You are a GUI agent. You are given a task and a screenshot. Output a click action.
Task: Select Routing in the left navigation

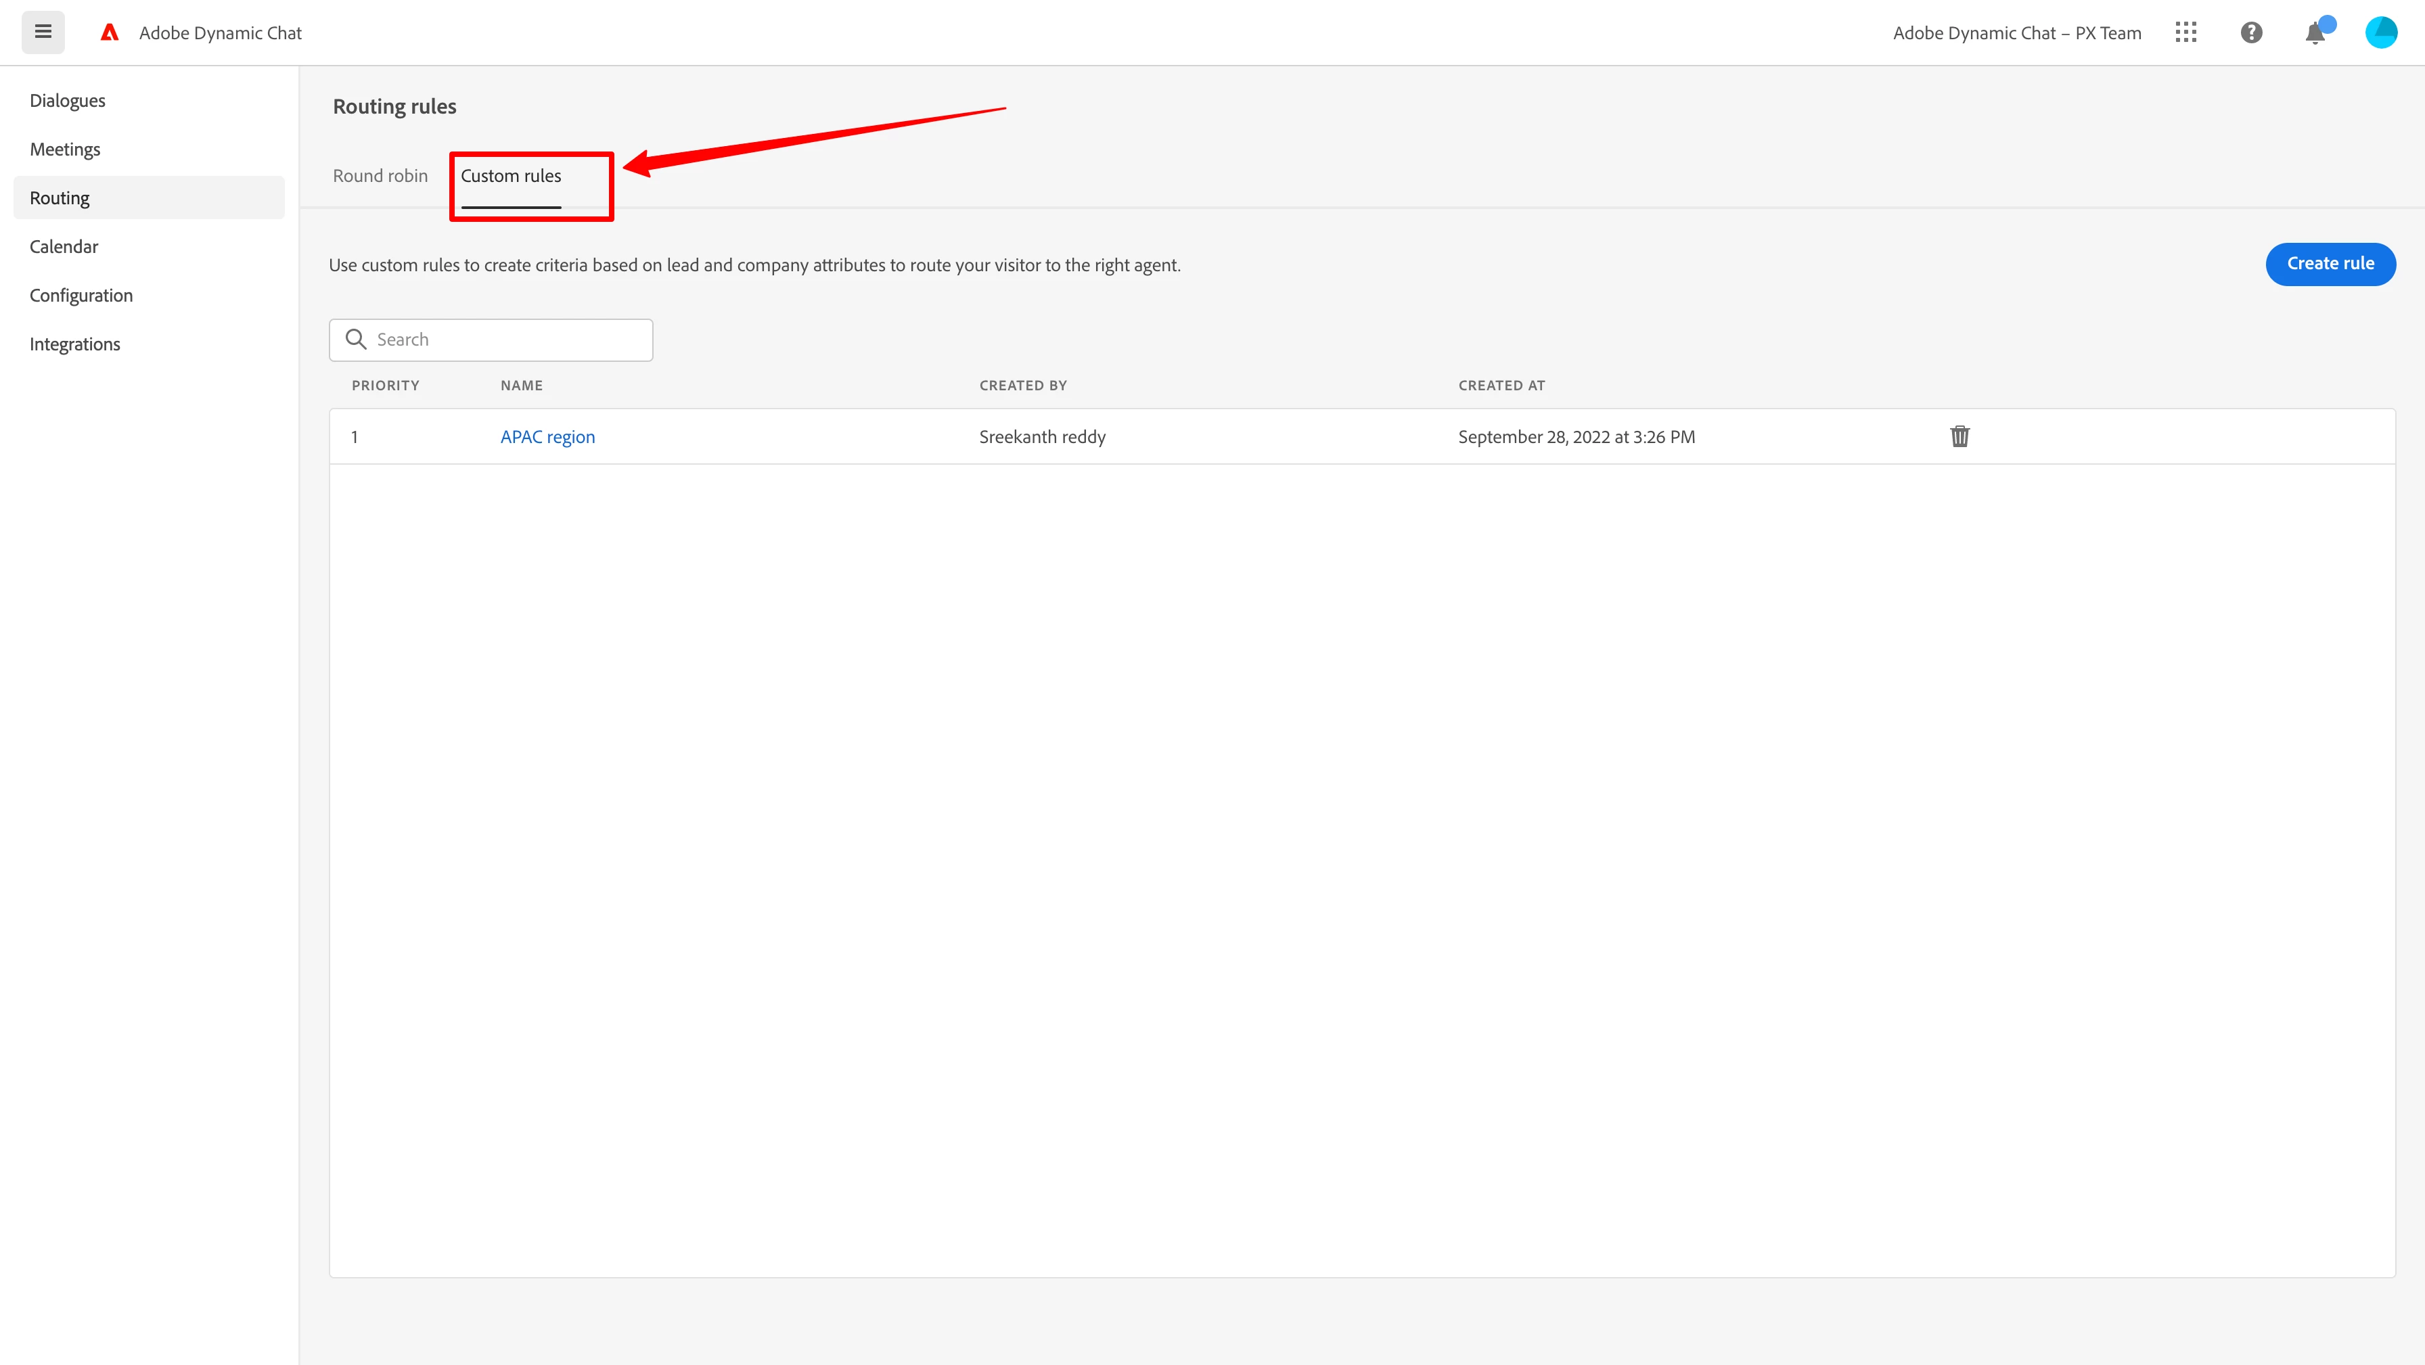tap(60, 199)
